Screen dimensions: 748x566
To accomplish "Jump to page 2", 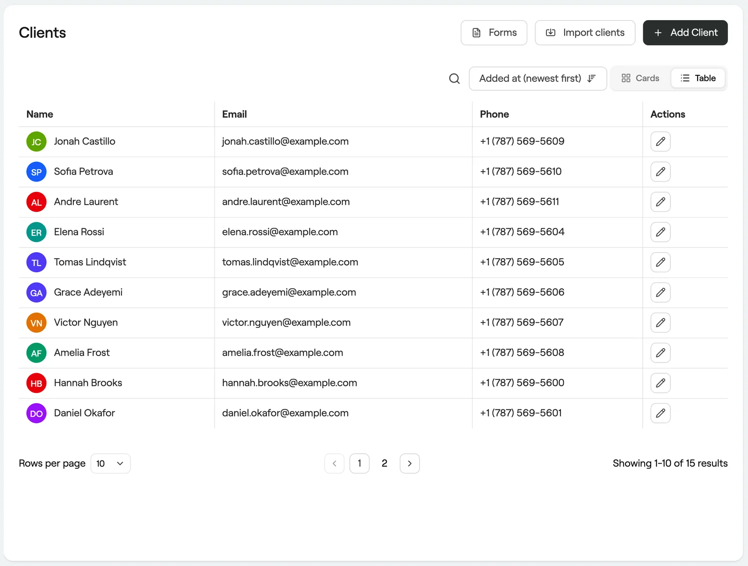I will tap(384, 464).
